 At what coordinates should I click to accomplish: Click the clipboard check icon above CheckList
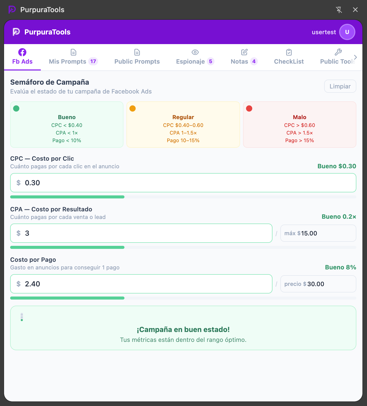(289, 52)
